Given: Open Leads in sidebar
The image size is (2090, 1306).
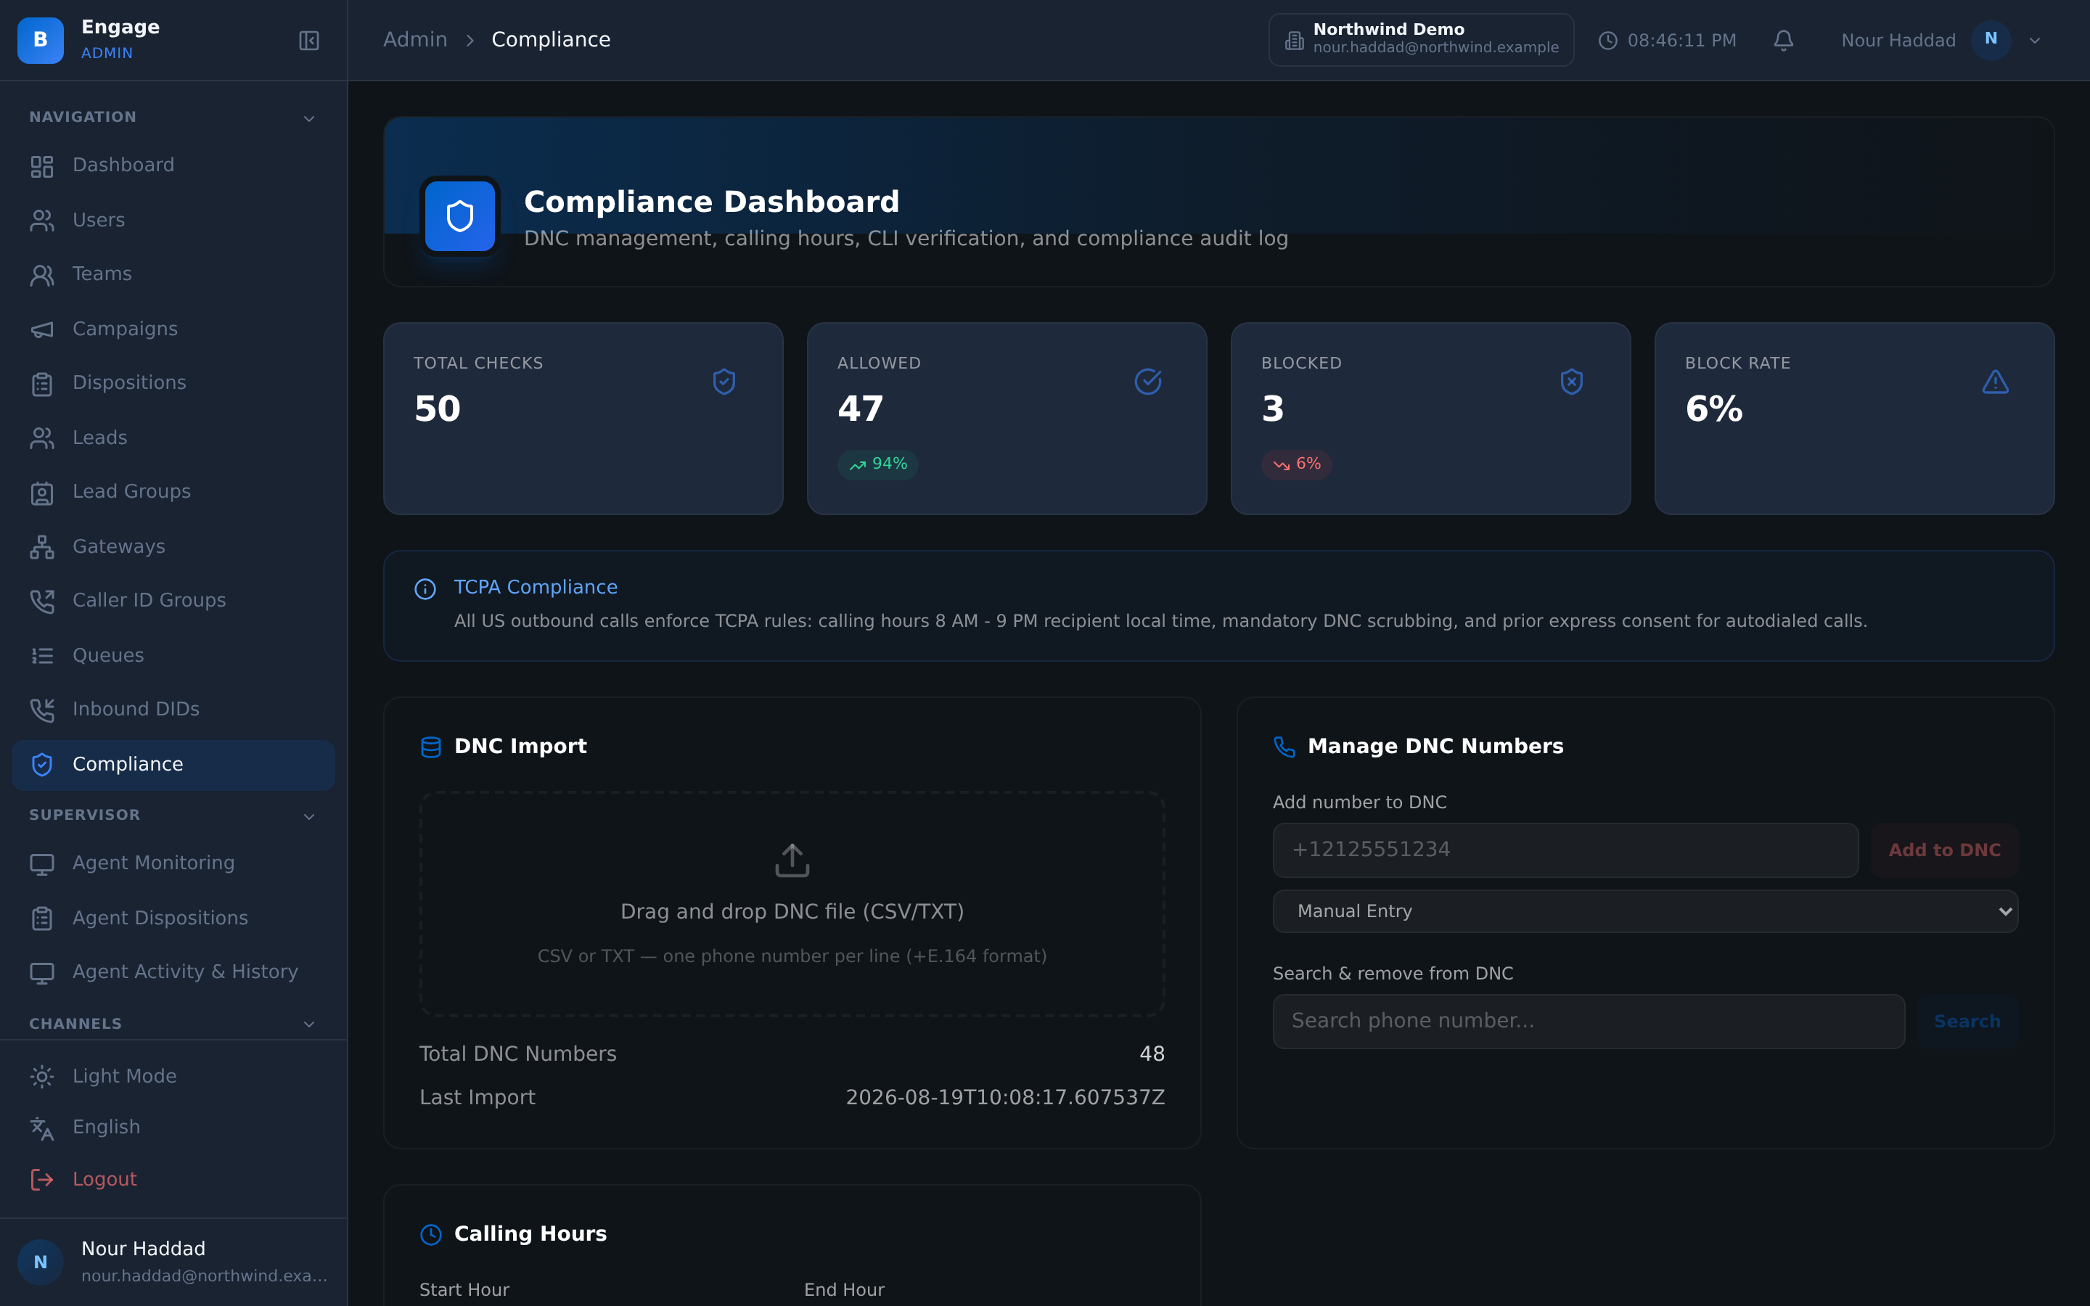Looking at the screenshot, I should pyautogui.click(x=173, y=438).
